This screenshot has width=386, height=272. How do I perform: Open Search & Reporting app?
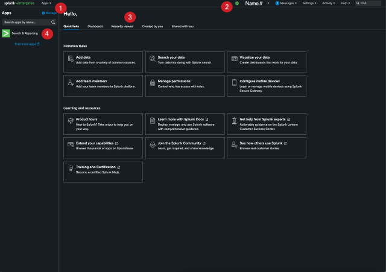pos(25,33)
